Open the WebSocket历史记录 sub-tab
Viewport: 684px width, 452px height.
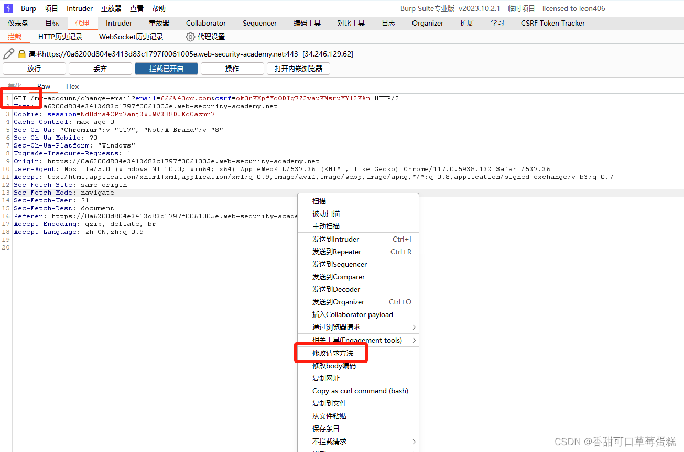(x=131, y=37)
